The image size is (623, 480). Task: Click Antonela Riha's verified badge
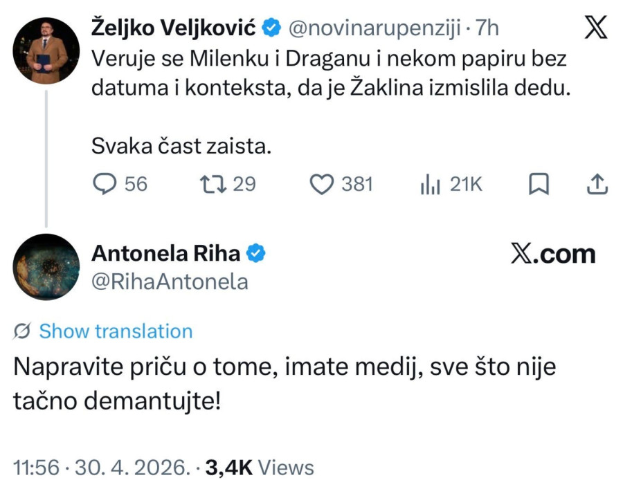pos(255,252)
